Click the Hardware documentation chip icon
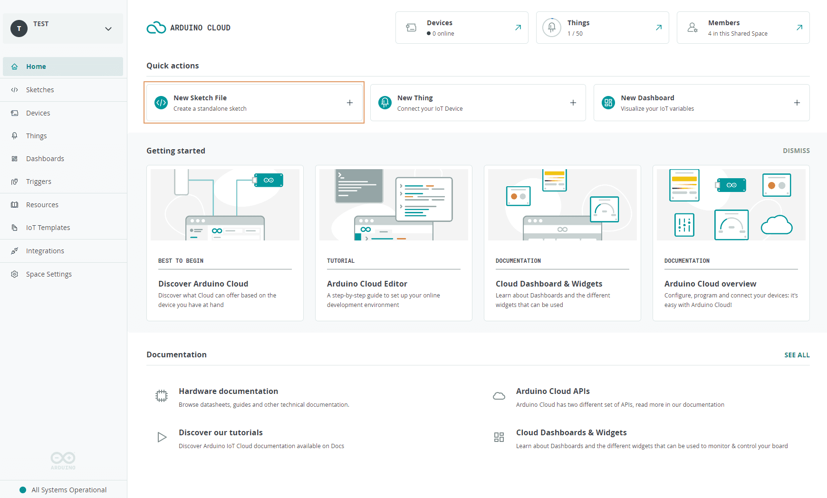This screenshot has height=498, width=827. [162, 396]
